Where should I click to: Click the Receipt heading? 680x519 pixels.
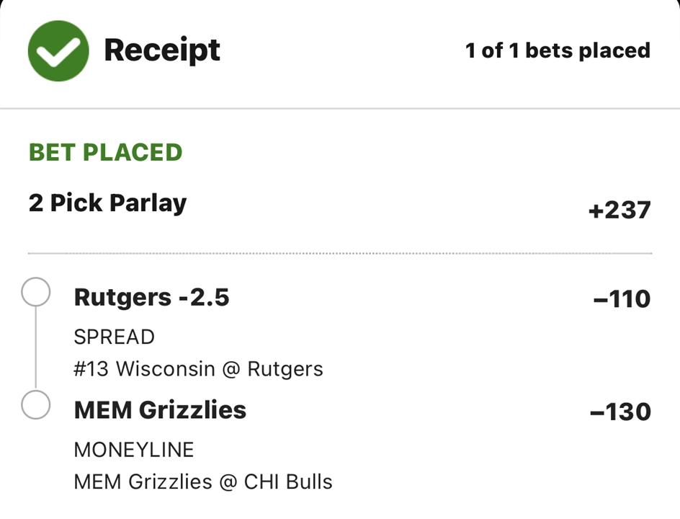click(x=162, y=50)
